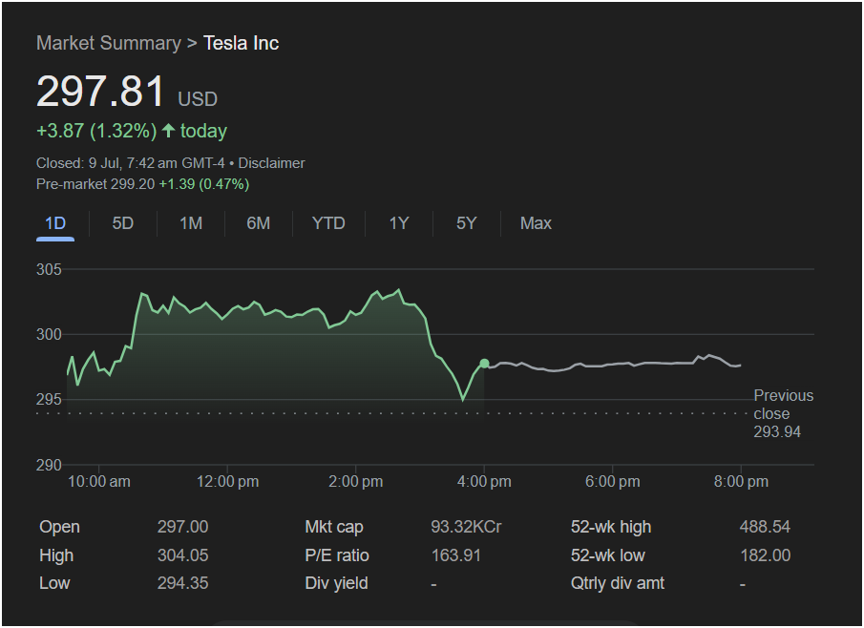The height and width of the screenshot is (628, 864).
Task: Click the 52-wk high label
Action: [611, 527]
